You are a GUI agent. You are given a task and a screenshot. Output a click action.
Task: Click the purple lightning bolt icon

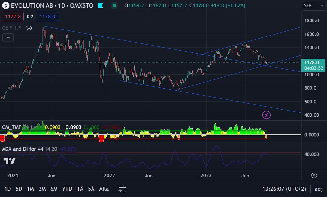267,115
